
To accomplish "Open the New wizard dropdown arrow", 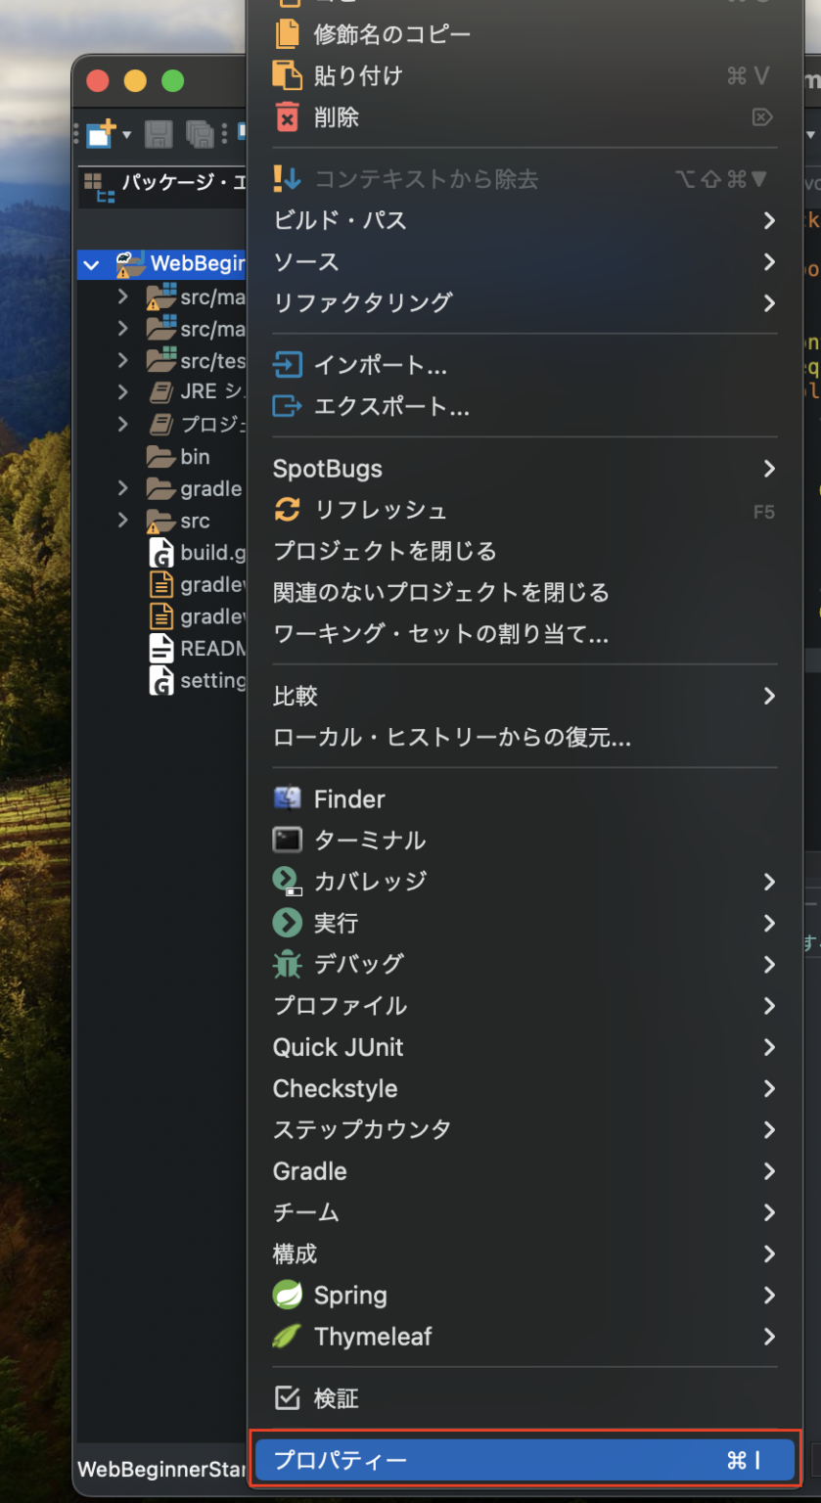I will (126, 134).
